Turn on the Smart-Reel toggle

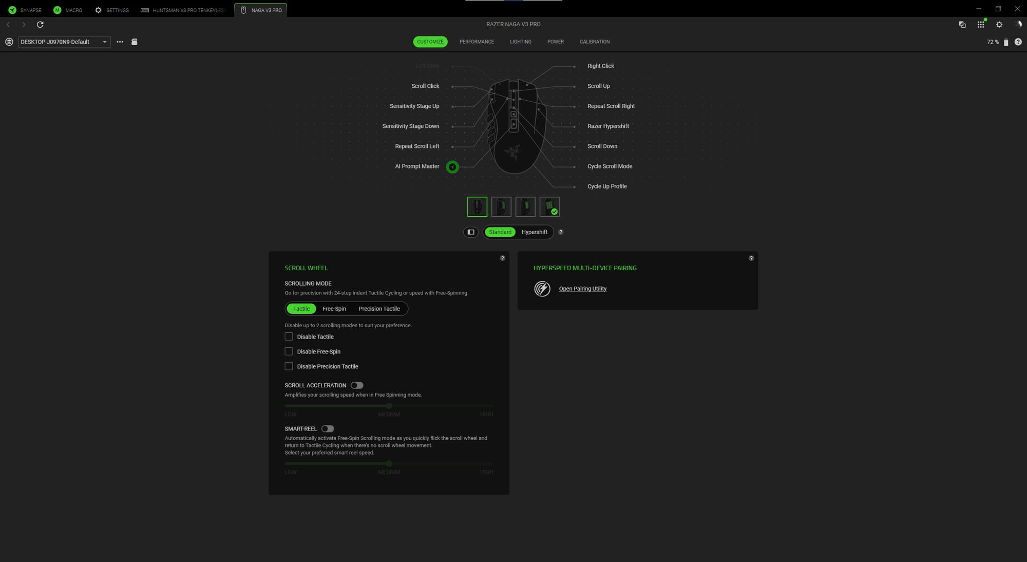(328, 429)
